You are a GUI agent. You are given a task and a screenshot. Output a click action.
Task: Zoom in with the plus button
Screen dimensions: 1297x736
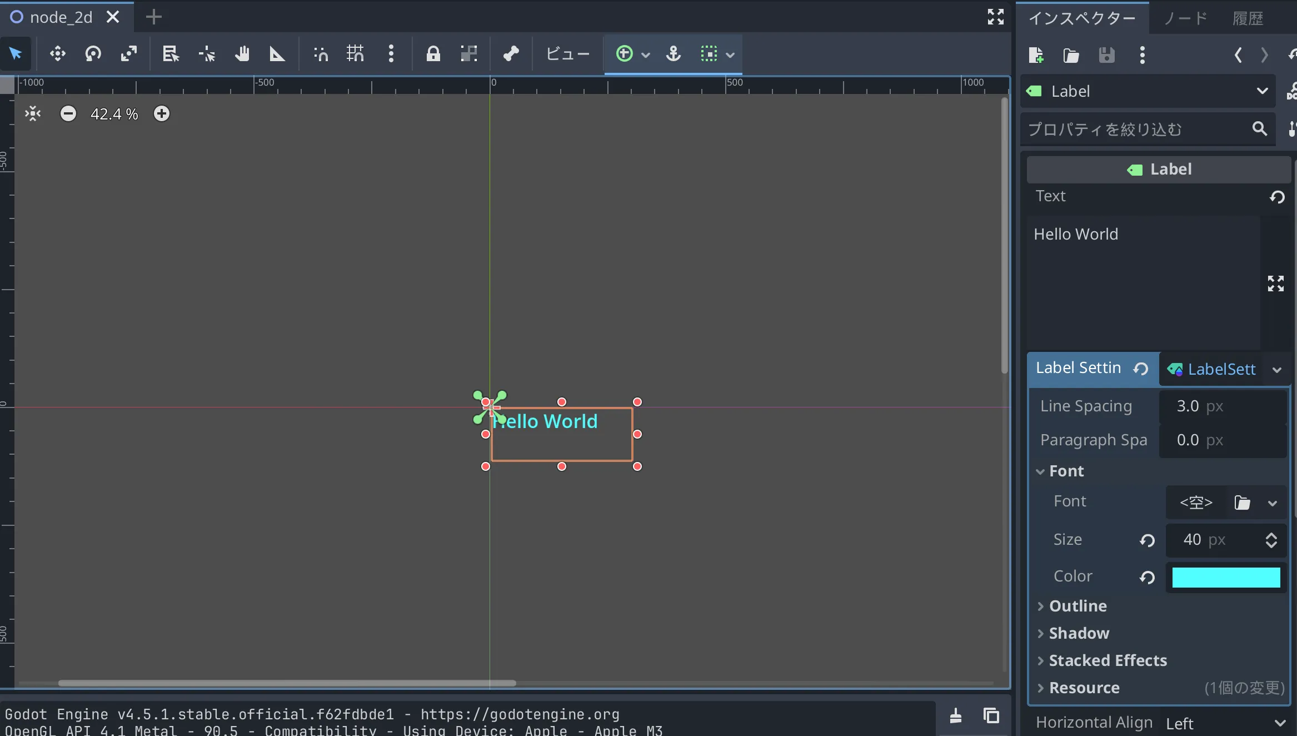[x=162, y=114]
